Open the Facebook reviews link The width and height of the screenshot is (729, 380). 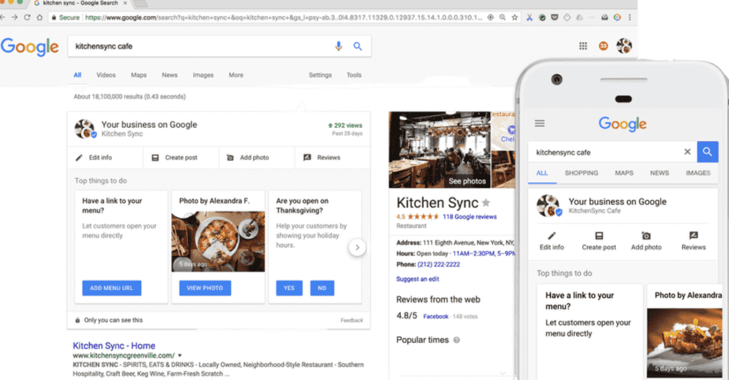(436, 317)
